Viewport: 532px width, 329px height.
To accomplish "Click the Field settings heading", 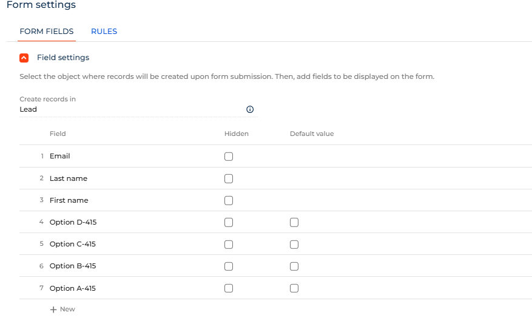I will [x=63, y=58].
